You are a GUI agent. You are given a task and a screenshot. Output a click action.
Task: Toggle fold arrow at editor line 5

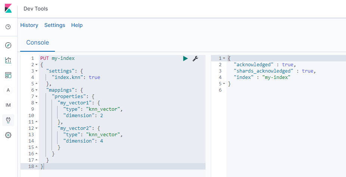(37, 84)
